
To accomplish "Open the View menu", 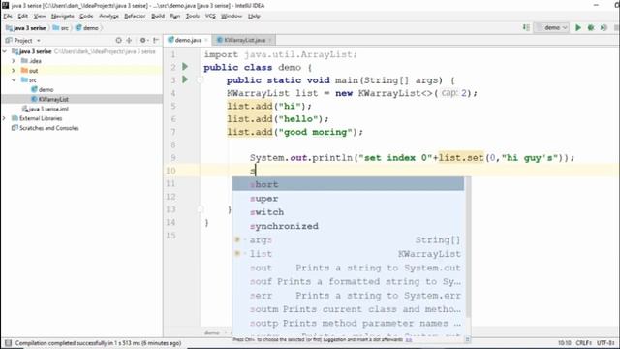I will tap(40, 16).
